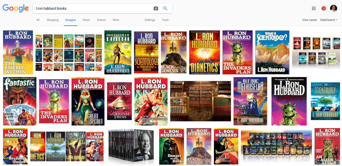Open the red notifications badge

point(324,8)
